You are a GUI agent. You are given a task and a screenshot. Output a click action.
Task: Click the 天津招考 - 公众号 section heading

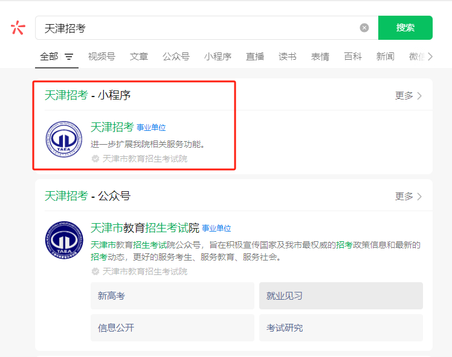(x=88, y=196)
